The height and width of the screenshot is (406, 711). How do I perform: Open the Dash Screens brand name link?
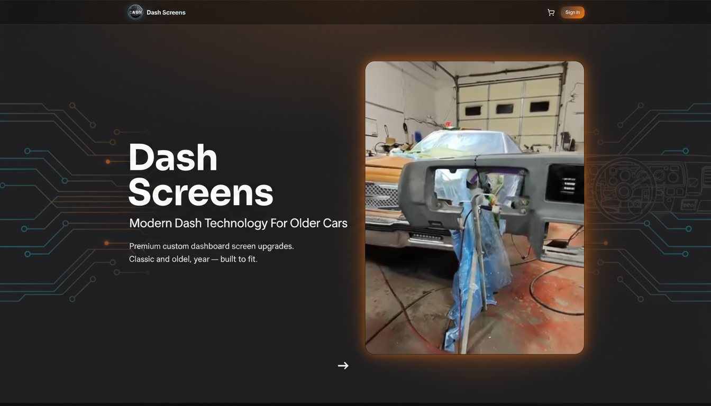coord(166,13)
